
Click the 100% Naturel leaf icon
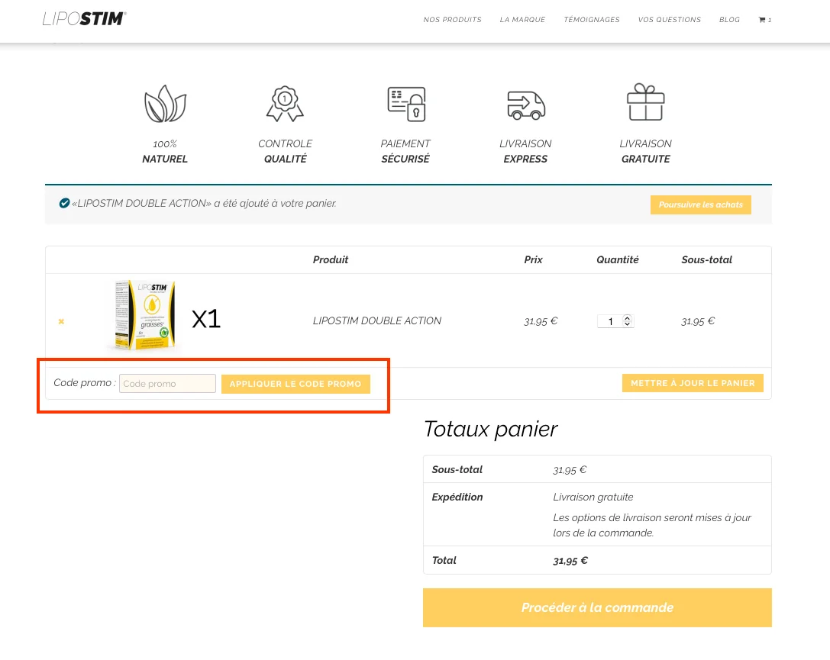165,104
